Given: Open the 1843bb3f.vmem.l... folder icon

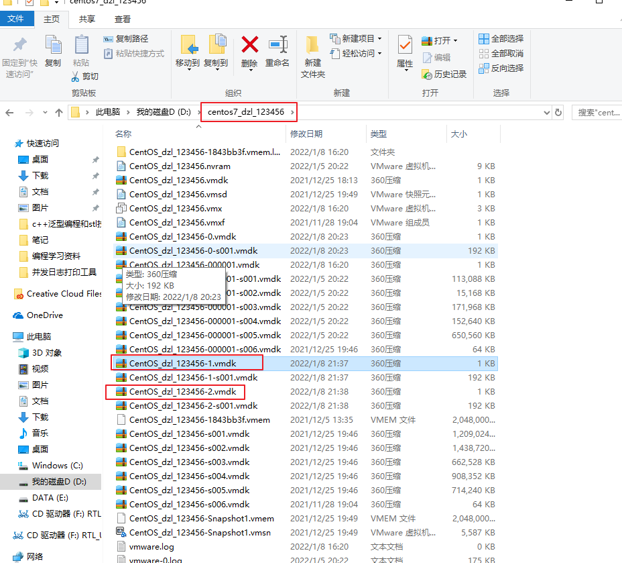Looking at the screenshot, I should coord(121,152).
